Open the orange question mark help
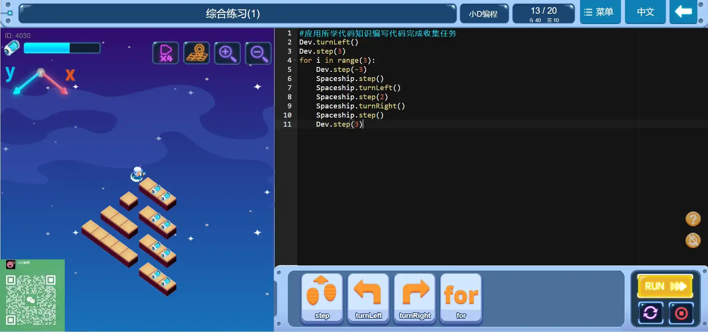The height and width of the screenshot is (332, 708). (x=693, y=219)
